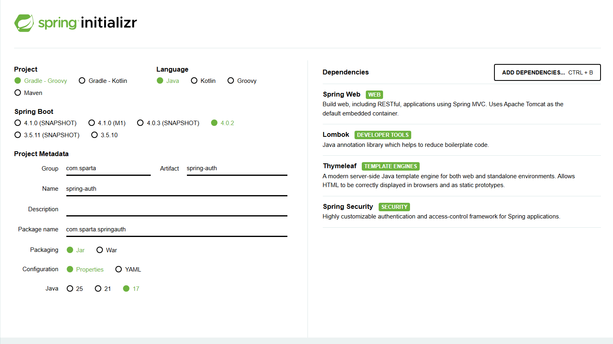
Task: Select Spring Boot 4.1.0 (SNAPSHOT)
Action: [x=45, y=123]
